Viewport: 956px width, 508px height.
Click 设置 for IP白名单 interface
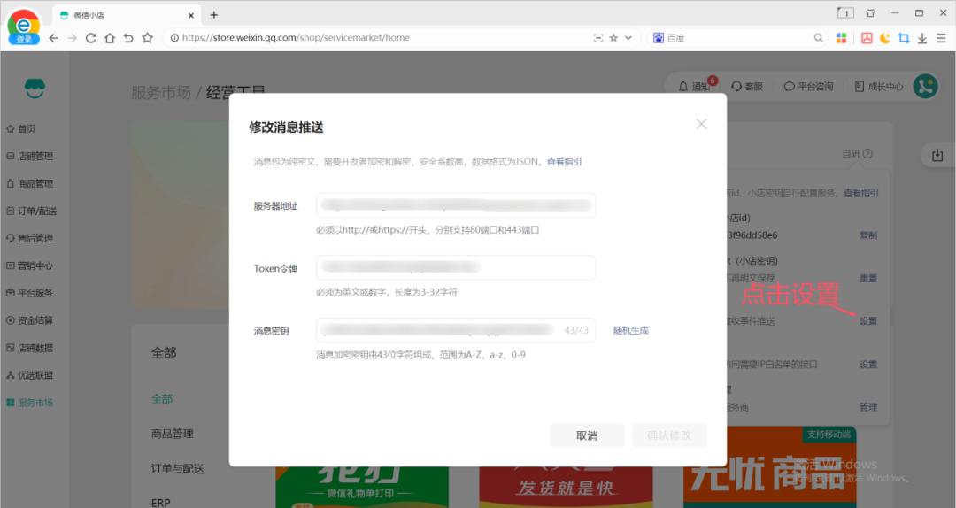(868, 364)
